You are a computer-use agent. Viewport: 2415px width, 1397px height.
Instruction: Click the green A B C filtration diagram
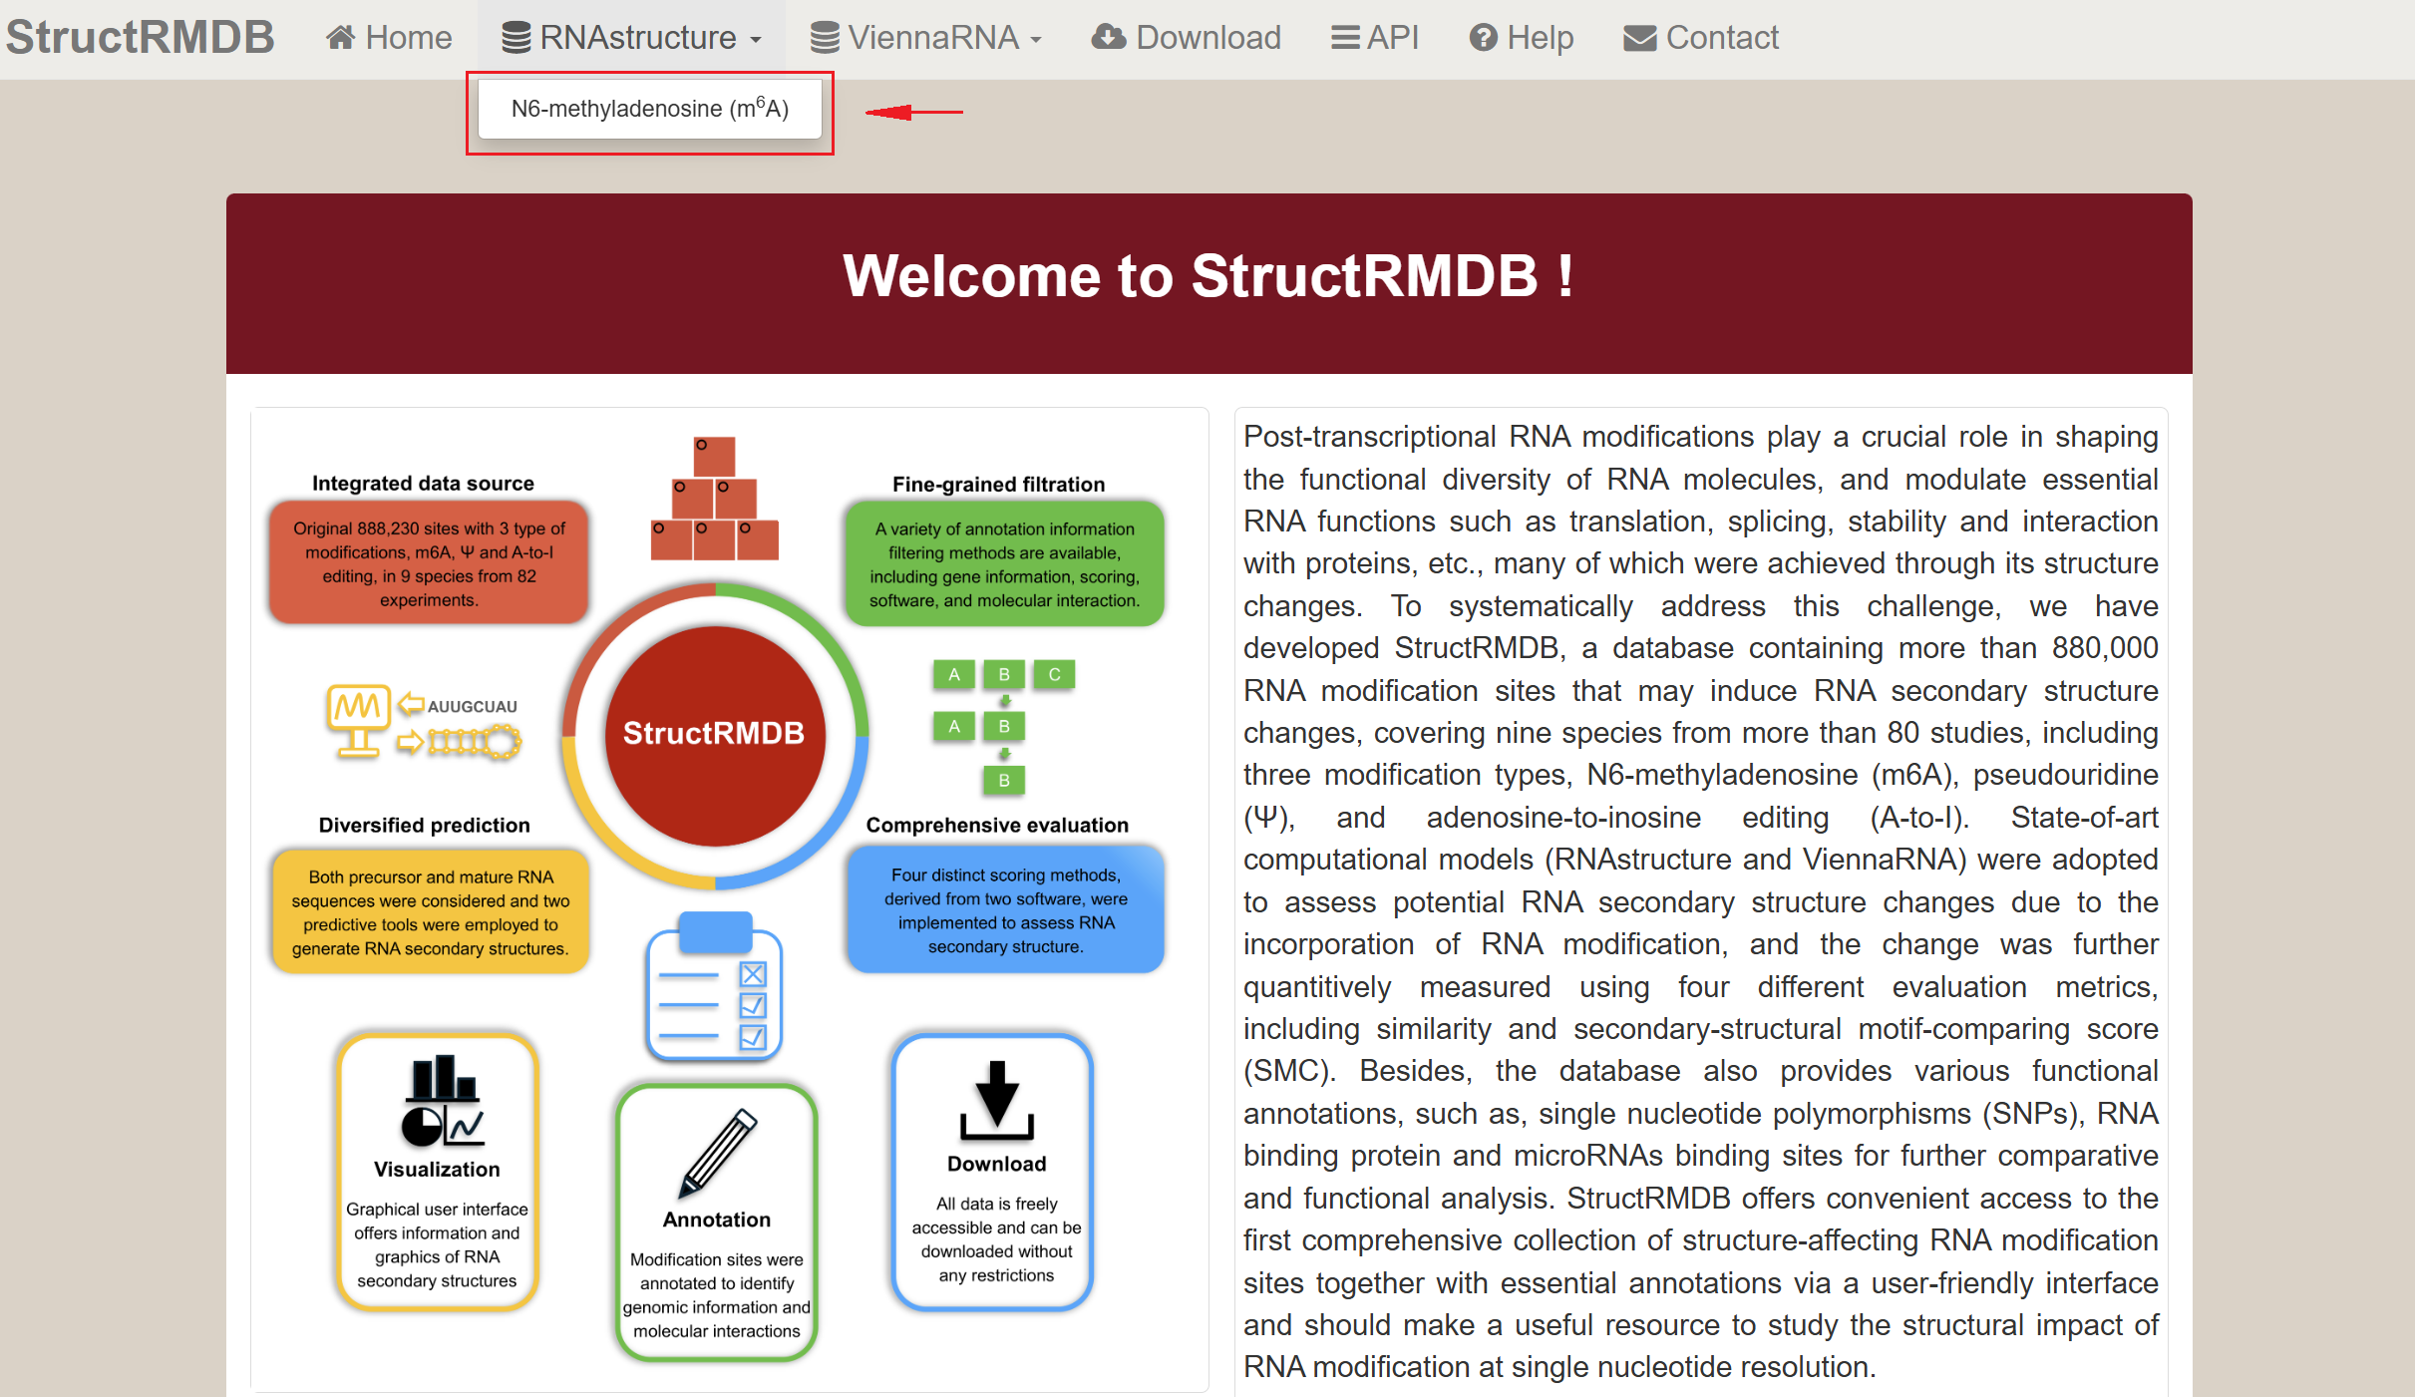1003,725
